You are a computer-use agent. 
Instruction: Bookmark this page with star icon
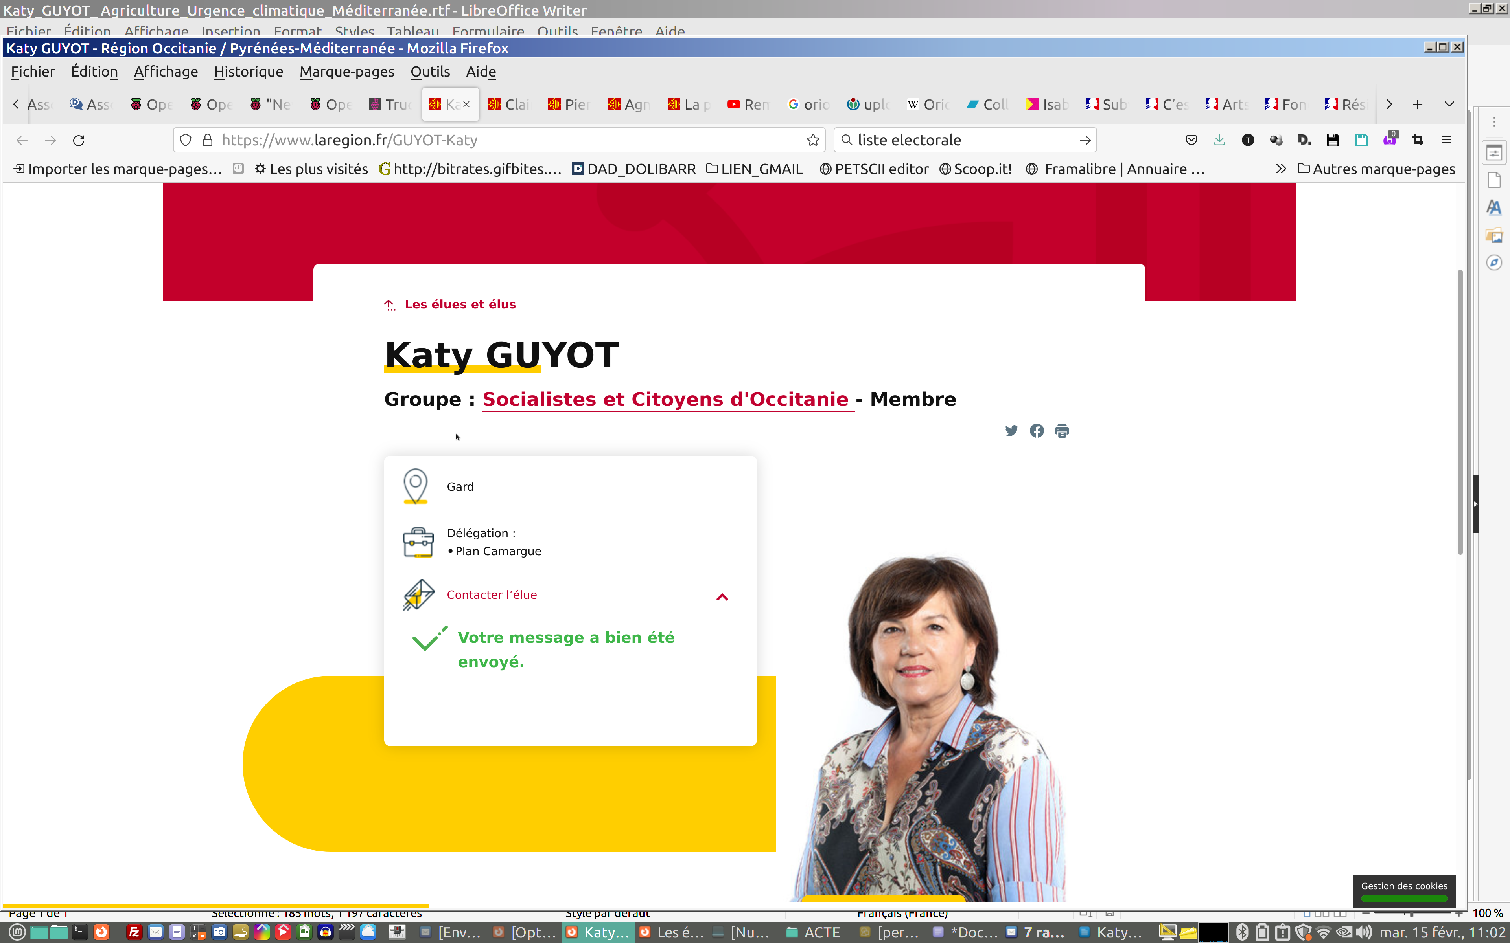pyautogui.click(x=813, y=140)
